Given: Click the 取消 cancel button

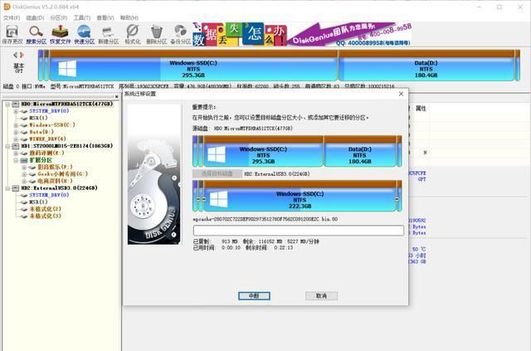Looking at the screenshot, I should [321, 296].
